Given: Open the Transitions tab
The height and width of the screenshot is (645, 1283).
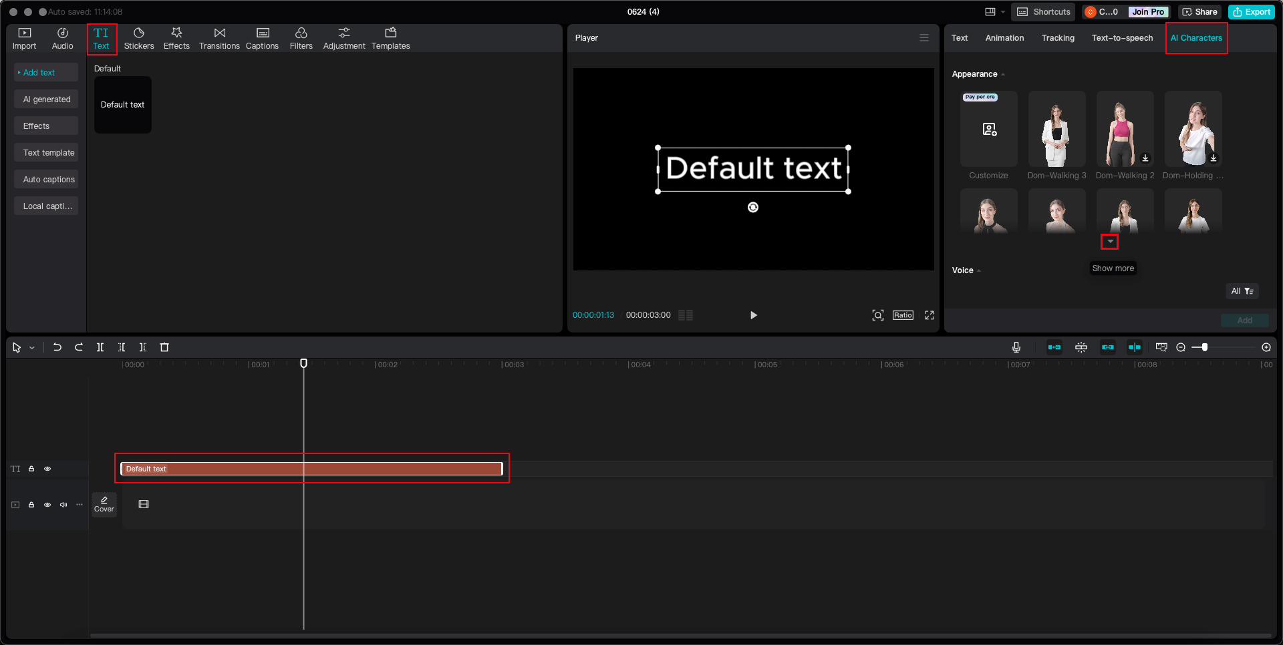Looking at the screenshot, I should click(x=219, y=39).
